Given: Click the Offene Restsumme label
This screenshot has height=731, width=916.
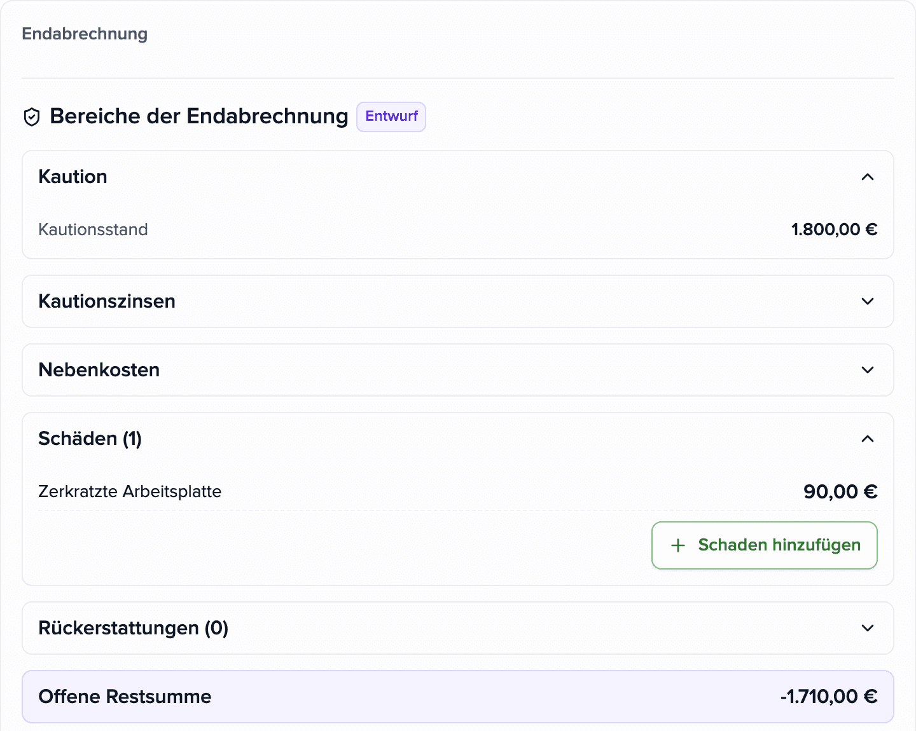Looking at the screenshot, I should [125, 697].
